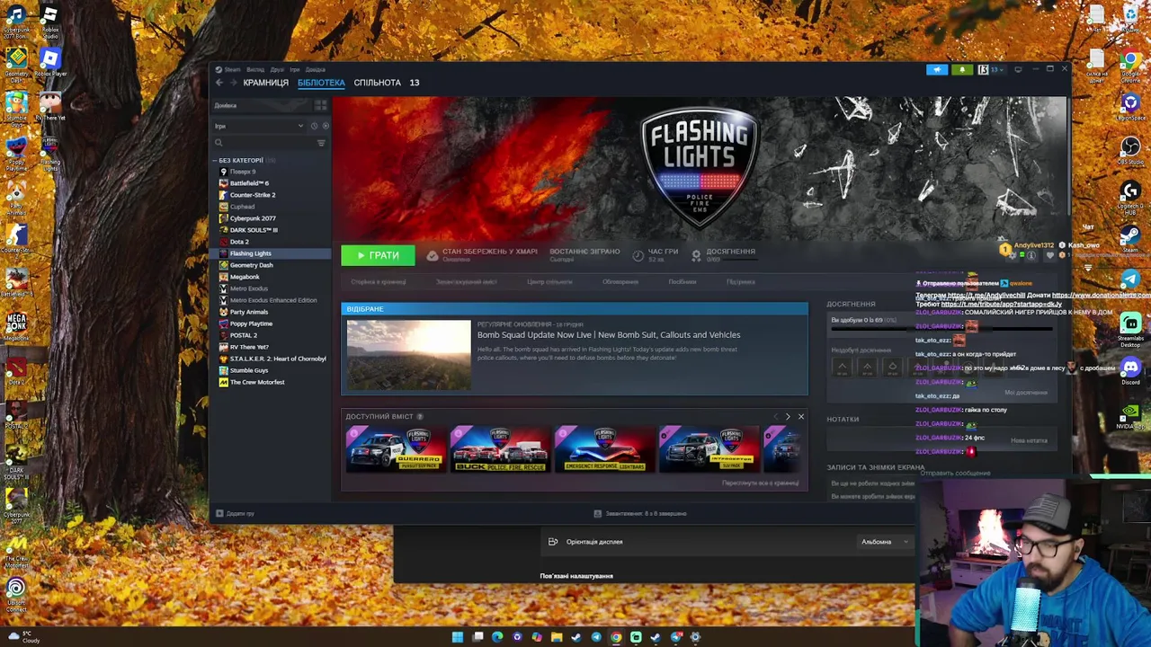Open the Посібники link under game header
The width and height of the screenshot is (1151, 647).
point(683,282)
